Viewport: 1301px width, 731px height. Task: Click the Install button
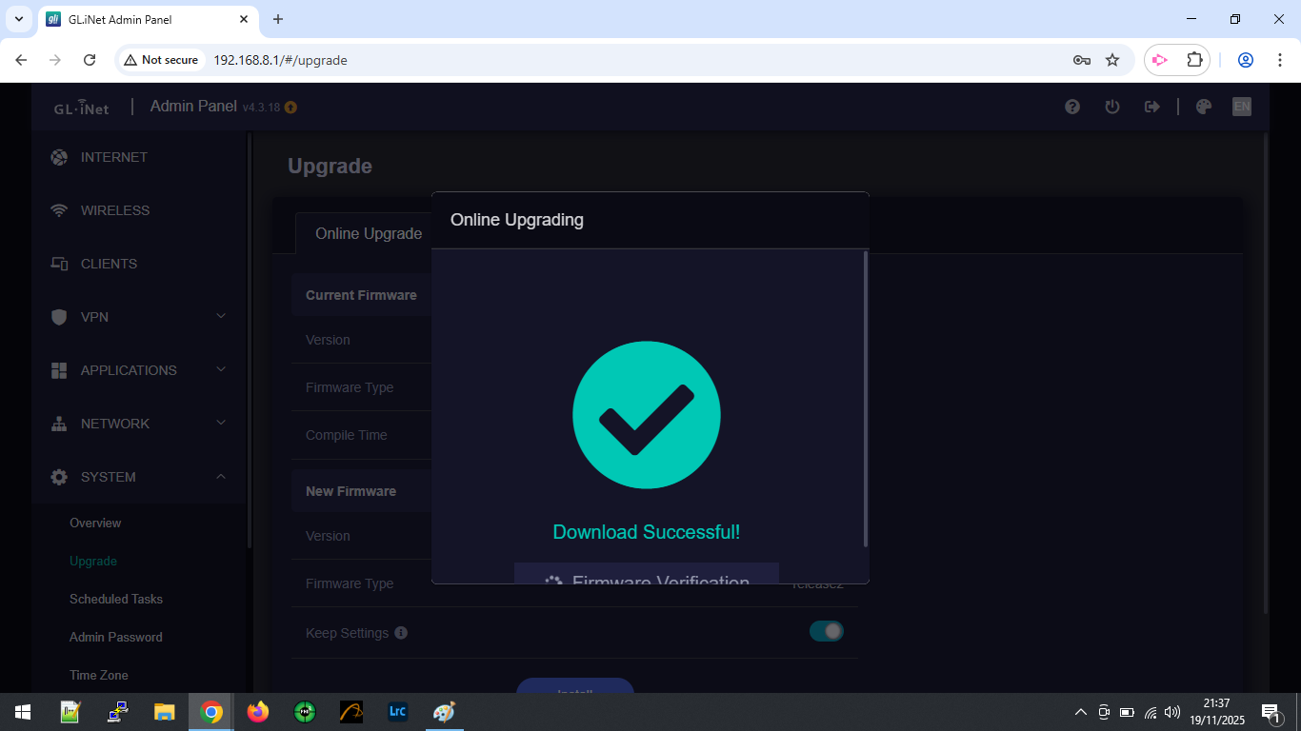pyautogui.click(x=575, y=690)
